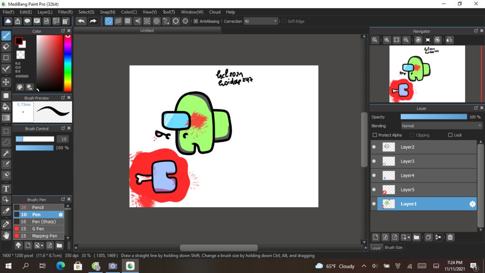Select the Pencil brush

38,208
